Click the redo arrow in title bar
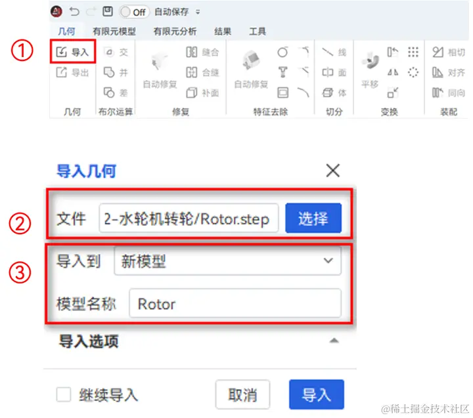Viewport: 473px width, 418px height. [91, 12]
